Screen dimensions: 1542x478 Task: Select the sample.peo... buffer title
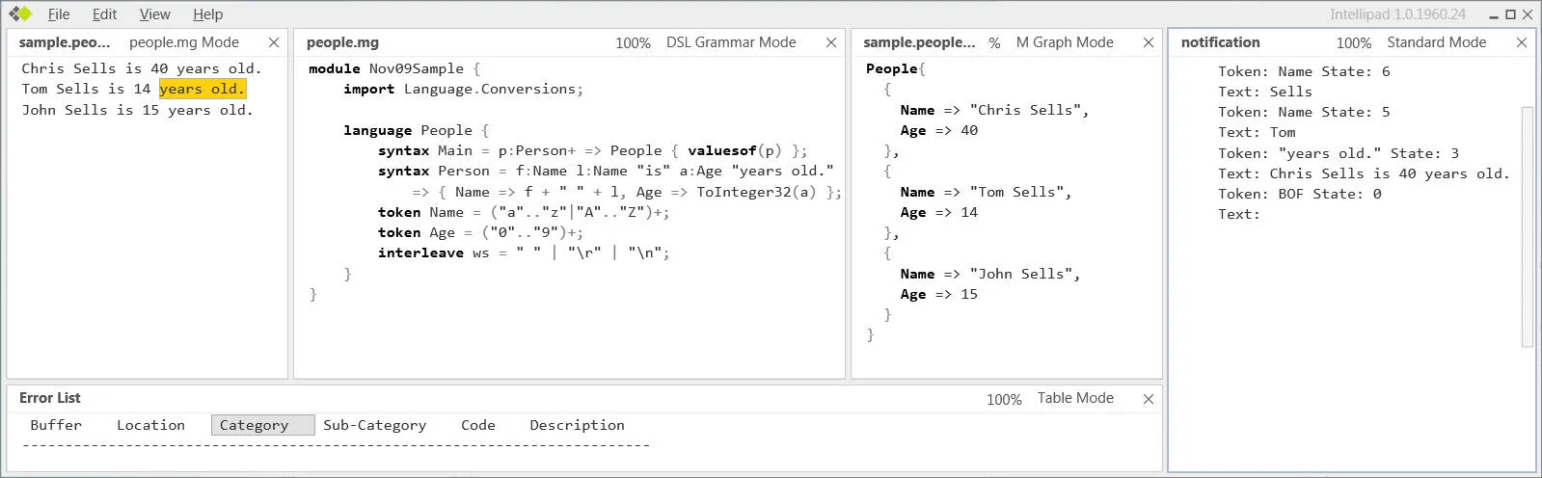tap(65, 42)
